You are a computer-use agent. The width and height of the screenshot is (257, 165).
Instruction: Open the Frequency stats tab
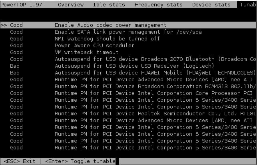[x=159, y=4]
